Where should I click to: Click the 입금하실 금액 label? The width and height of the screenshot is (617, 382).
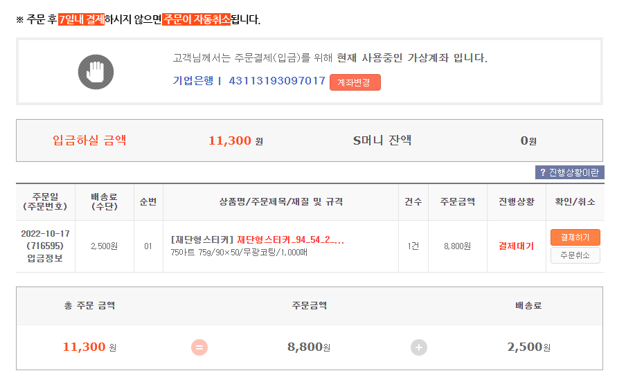[89, 140]
